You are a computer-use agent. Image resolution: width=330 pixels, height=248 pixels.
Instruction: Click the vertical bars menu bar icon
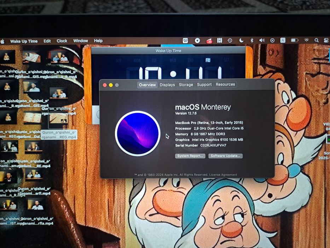220,40
